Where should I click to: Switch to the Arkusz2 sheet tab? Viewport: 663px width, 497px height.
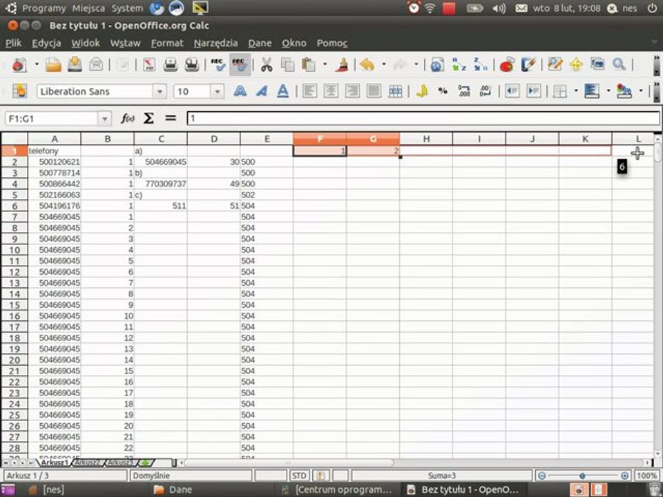88,462
